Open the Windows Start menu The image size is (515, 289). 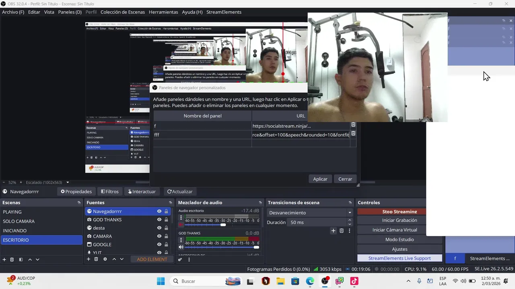161,281
